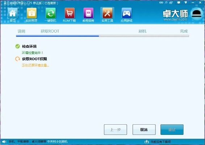Click the download icon in status bar
This screenshot has height=145, width=205.
tap(147, 142)
